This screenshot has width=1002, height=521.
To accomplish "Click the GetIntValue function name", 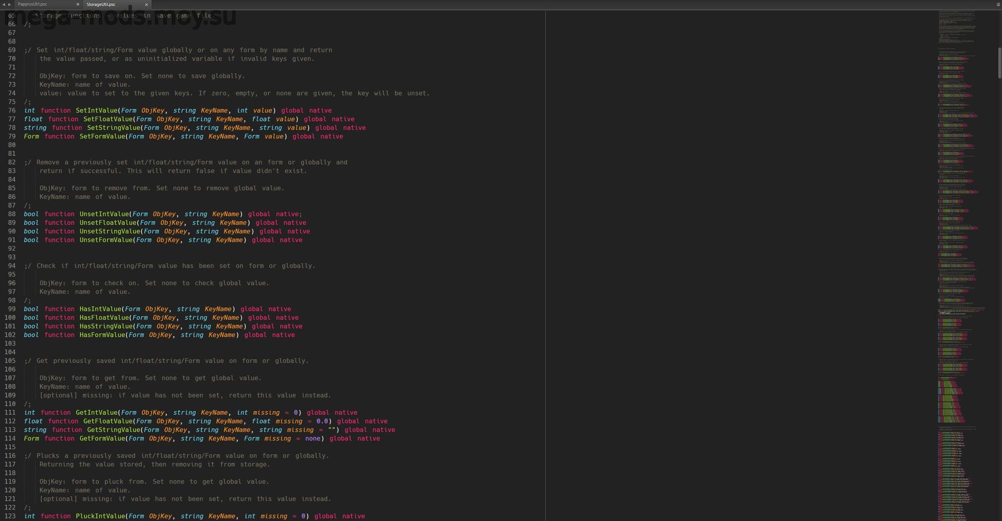I will (x=96, y=413).
